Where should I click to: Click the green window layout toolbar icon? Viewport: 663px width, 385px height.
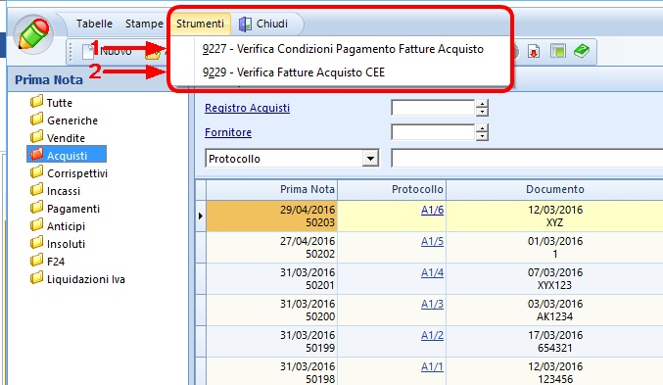558,51
